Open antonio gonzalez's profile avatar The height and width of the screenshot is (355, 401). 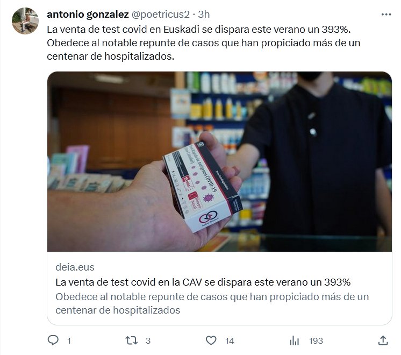tap(25, 21)
